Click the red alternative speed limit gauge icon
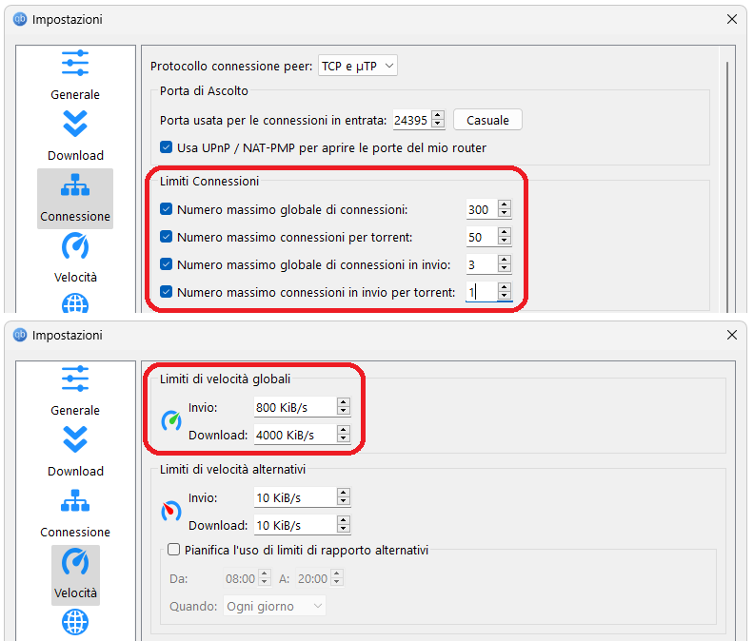754x641 pixels. [171, 511]
